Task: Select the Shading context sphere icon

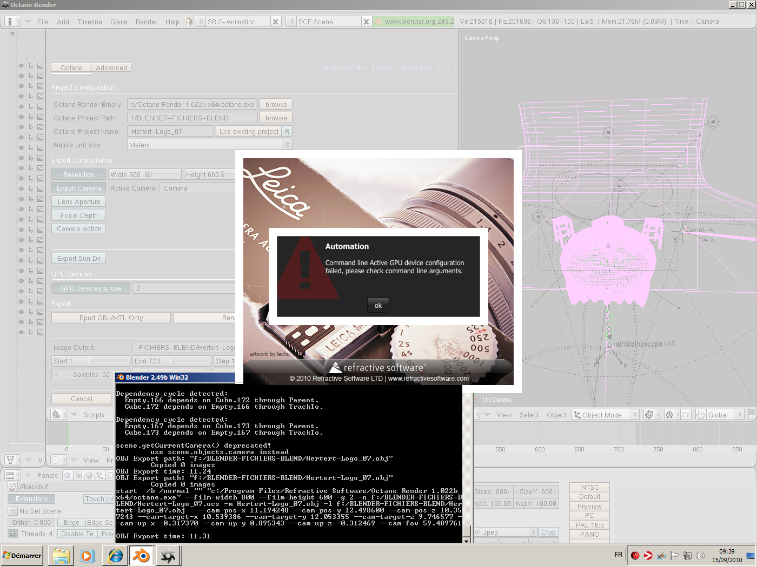Action: pyautogui.click(x=89, y=475)
